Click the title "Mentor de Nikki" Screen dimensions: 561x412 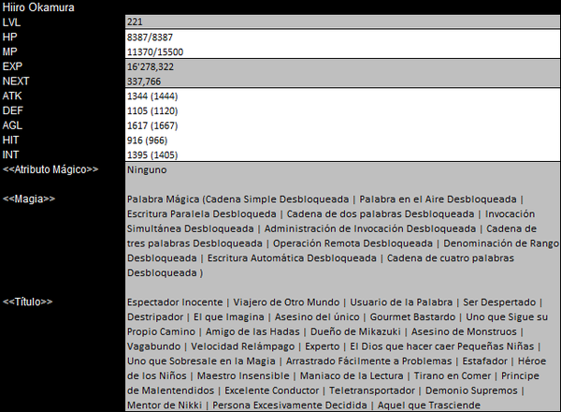click(x=165, y=405)
